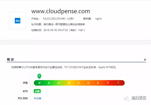151x105 pixels.
Task: Click the 耗时 15秒 duration text
Action: 77,30
